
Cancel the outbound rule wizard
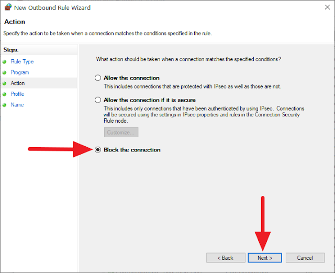click(x=305, y=258)
